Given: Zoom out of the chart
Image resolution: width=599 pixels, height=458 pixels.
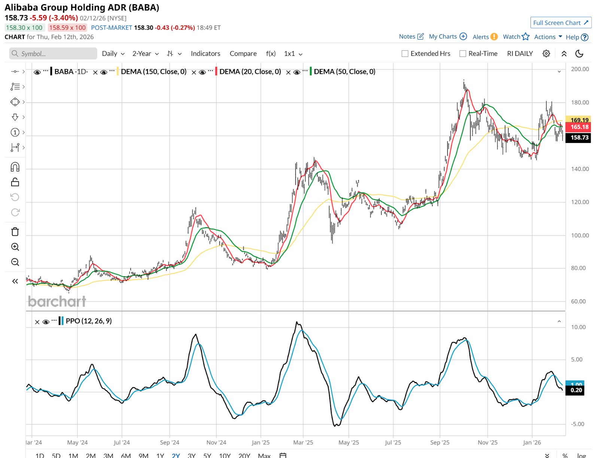Looking at the screenshot, I should (x=15, y=262).
